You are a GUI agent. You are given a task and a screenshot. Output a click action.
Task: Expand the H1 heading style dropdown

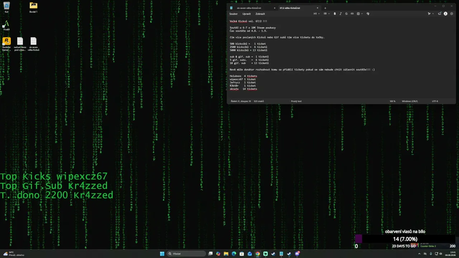pyautogui.click(x=317, y=14)
